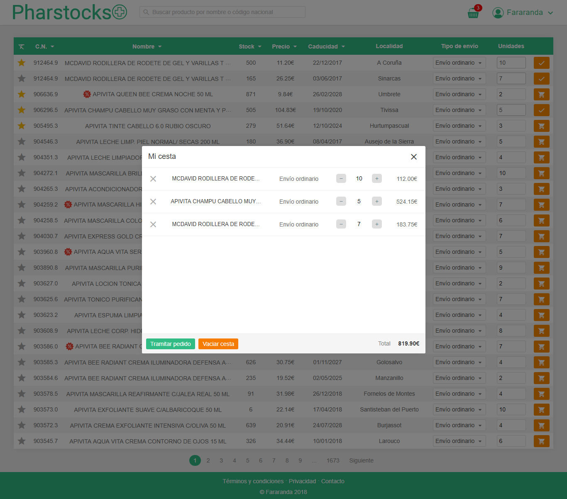This screenshot has height=499, width=567.
Task: Clear filters icon in table header
Action: (22, 46)
